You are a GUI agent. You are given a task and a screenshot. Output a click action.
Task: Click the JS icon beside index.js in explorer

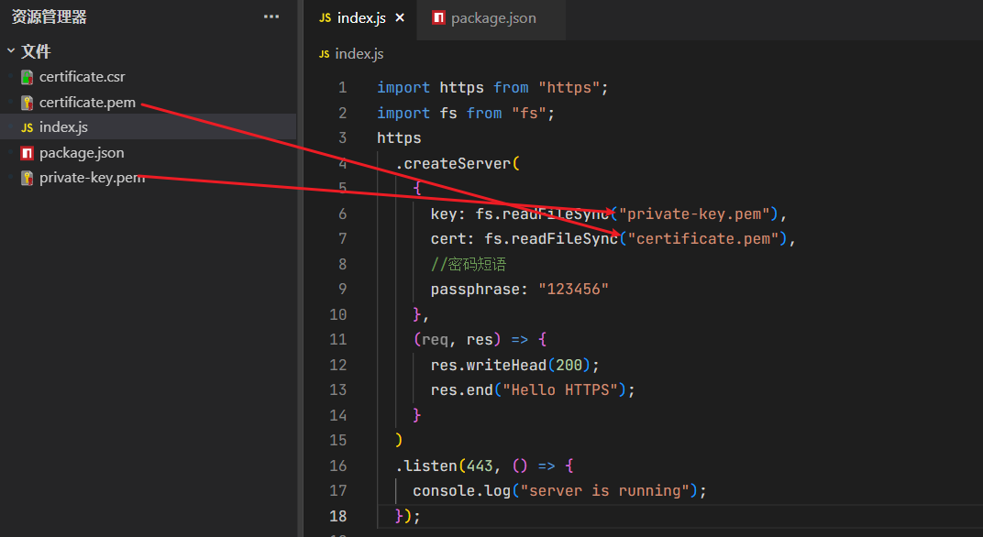click(x=28, y=127)
